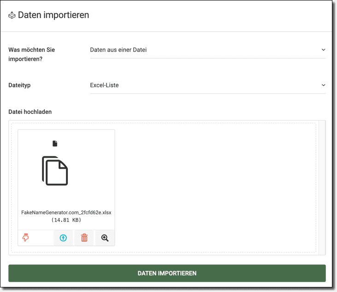337x292 pixels.
Task: Click the upload icon on the file card
Action: pos(63,238)
